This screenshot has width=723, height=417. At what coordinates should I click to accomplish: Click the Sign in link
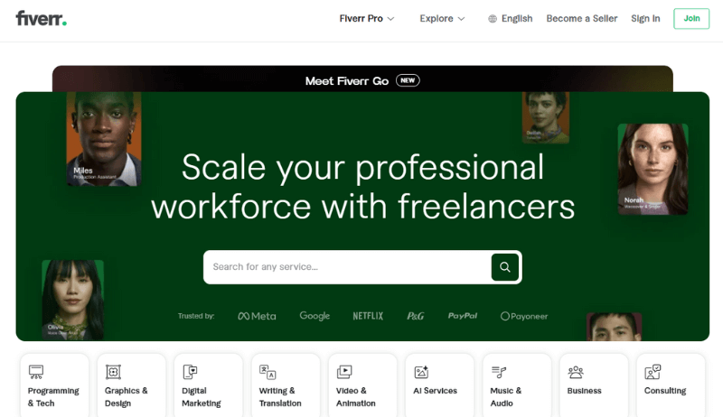pyautogui.click(x=645, y=18)
